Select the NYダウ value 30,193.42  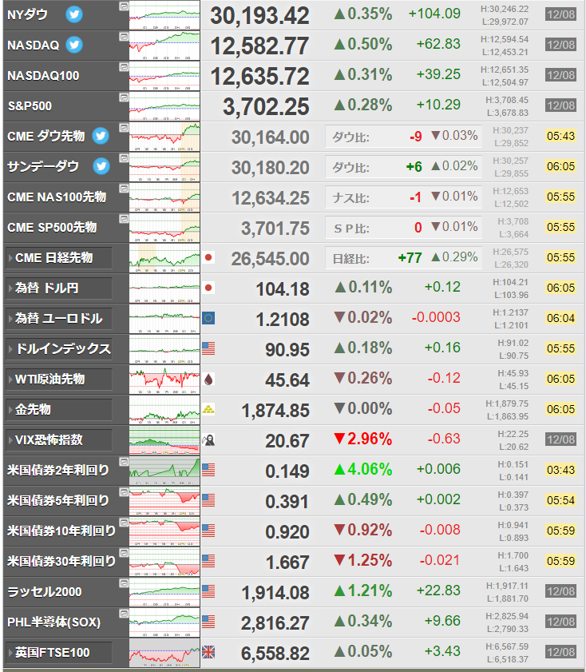click(259, 16)
